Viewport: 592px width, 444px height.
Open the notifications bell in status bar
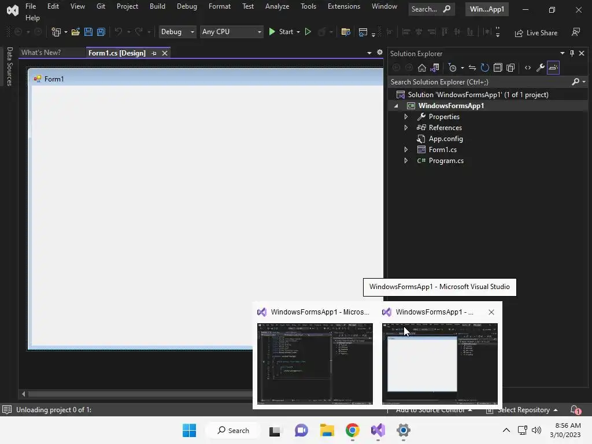[x=575, y=410]
